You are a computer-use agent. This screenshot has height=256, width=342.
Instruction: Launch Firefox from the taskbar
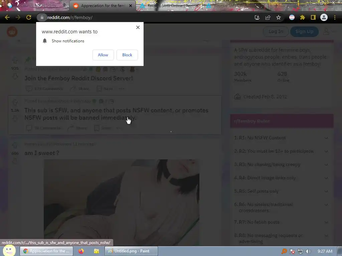pyautogui.click(x=81, y=251)
